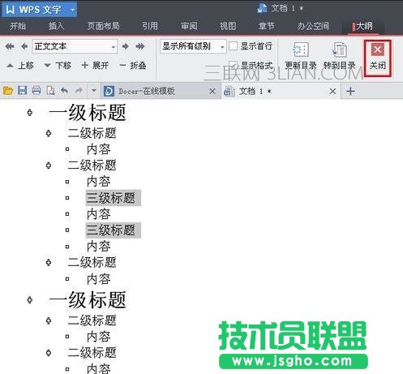Click the redo arrow icon

[79, 91]
